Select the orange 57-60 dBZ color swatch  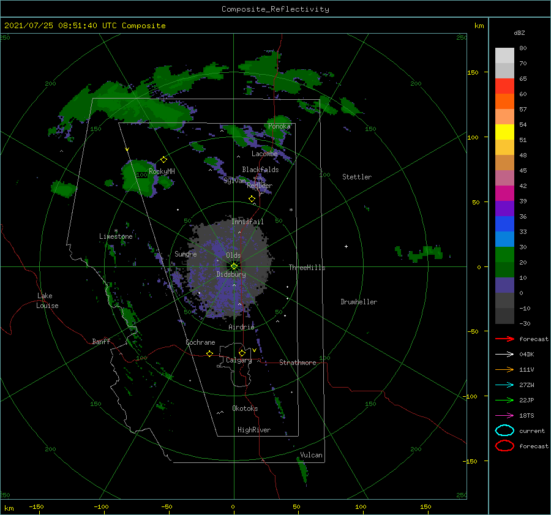[x=504, y=102]
